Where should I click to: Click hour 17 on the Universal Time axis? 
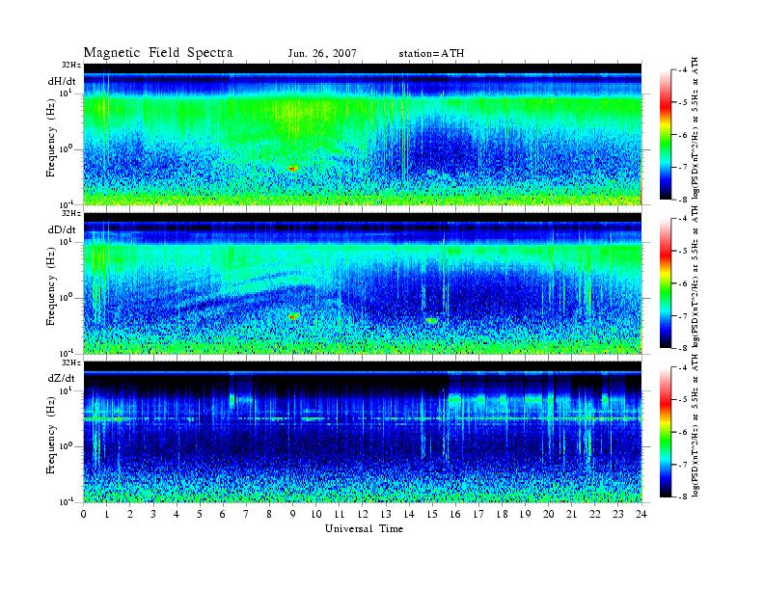pos(479,514)
